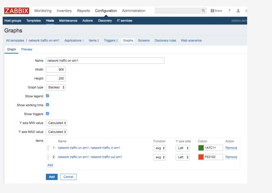272x193 pixels.
Task: Open the Applications link
Action: [73, 41]
